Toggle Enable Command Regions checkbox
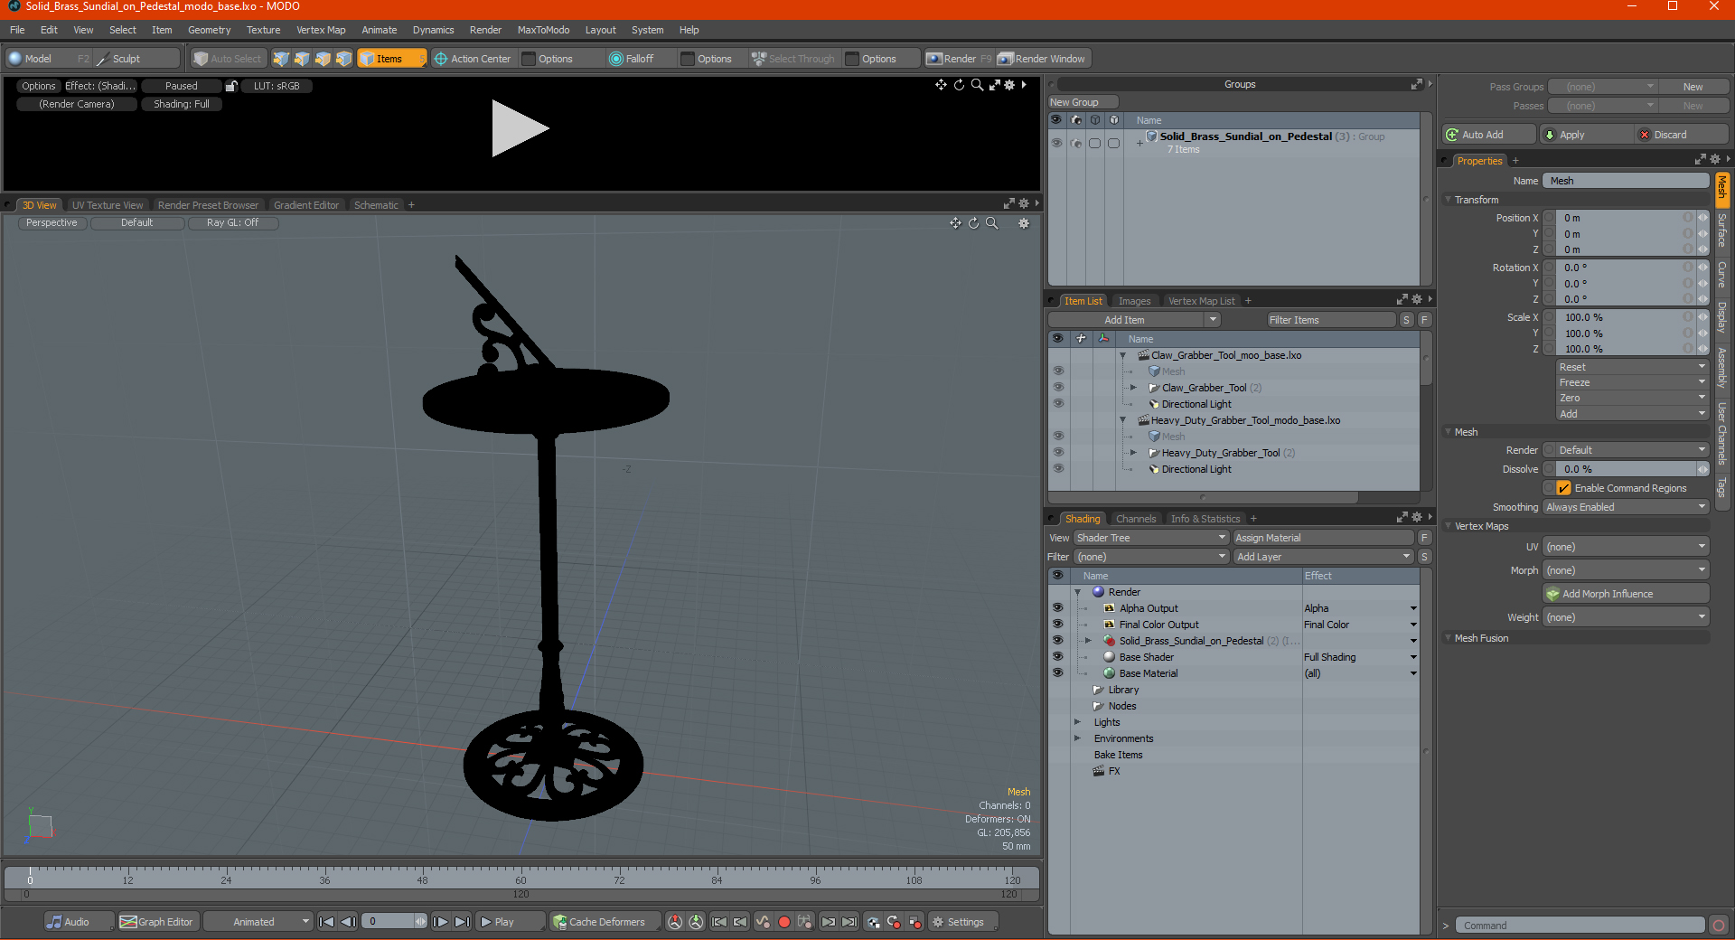This screenshot has width=1735, height=940. tap(1564, 488)
